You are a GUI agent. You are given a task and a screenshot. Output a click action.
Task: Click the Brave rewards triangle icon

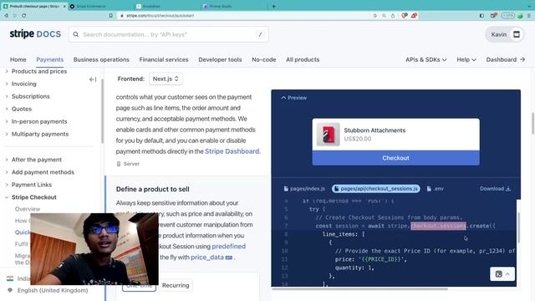click(414, 16)
